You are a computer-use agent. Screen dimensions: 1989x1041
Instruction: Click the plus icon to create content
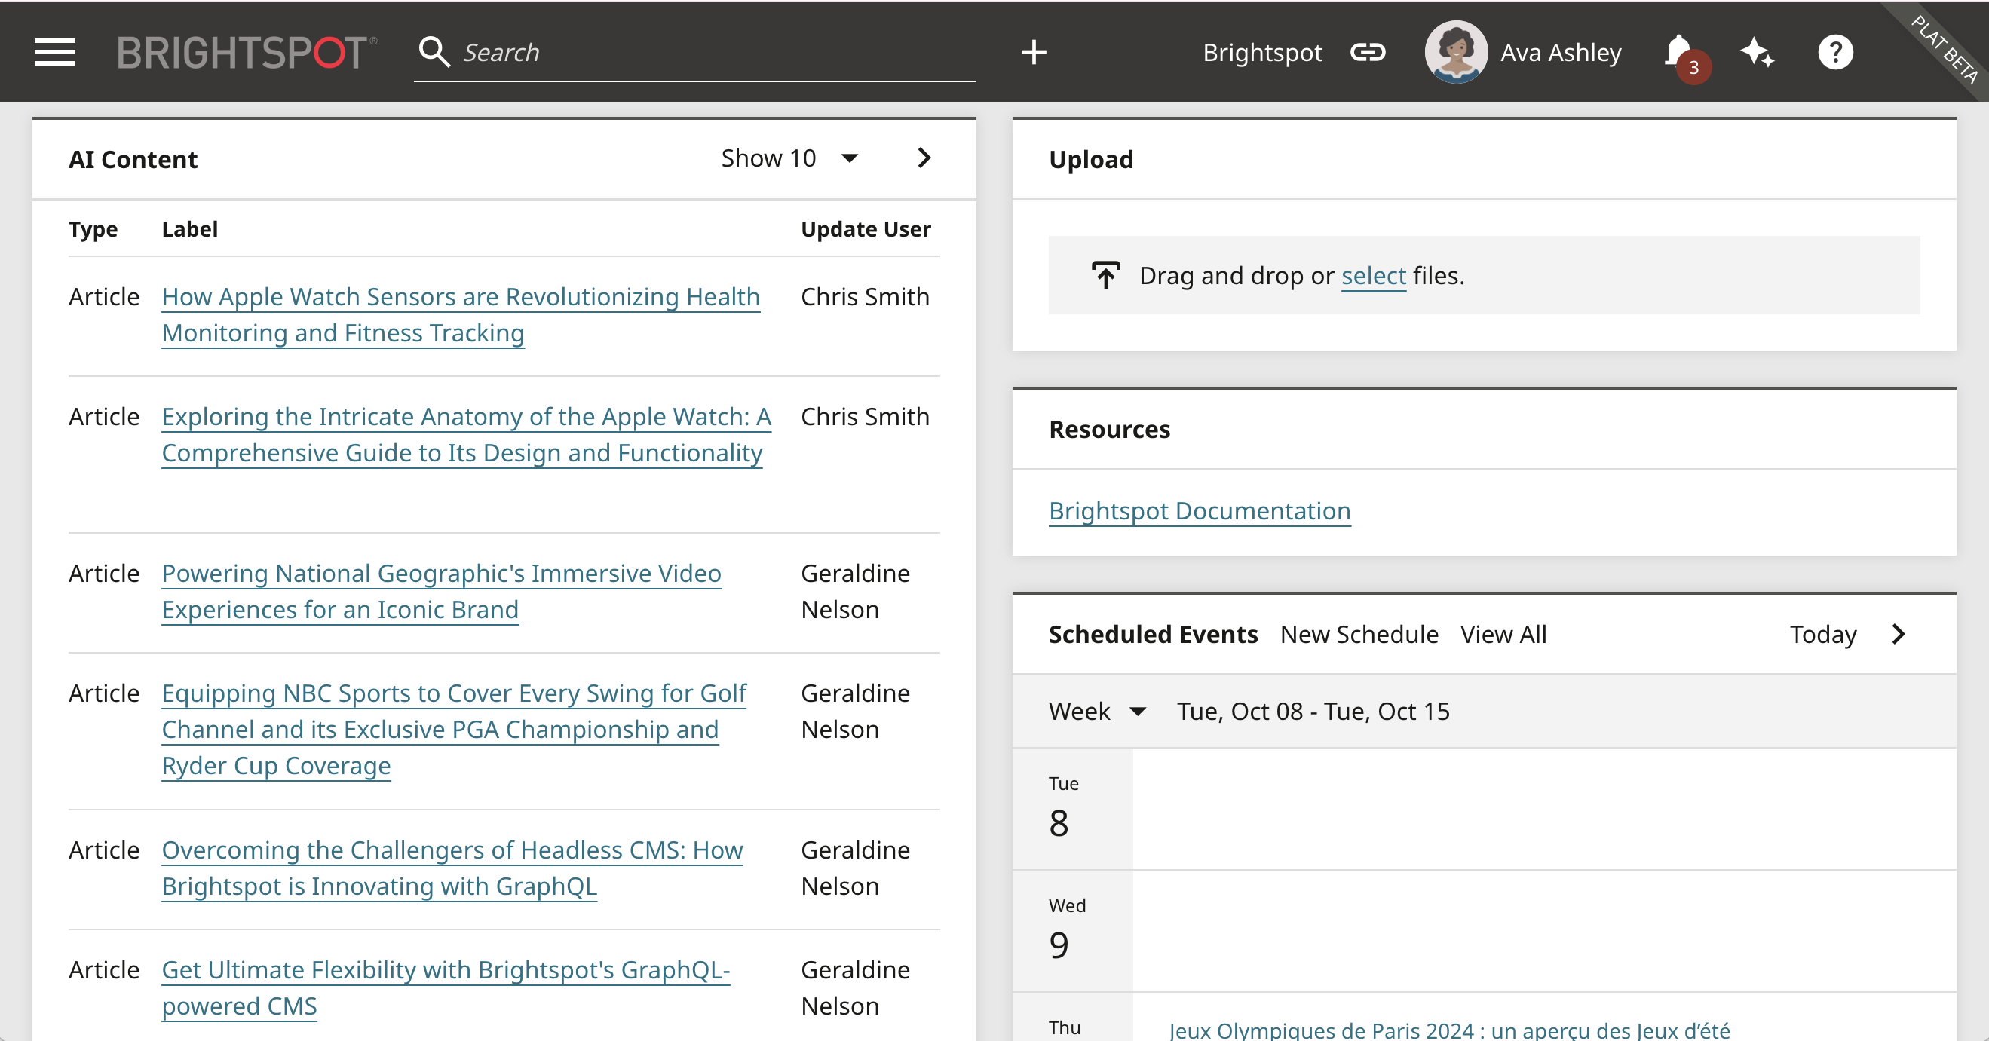coord(1033,53)
